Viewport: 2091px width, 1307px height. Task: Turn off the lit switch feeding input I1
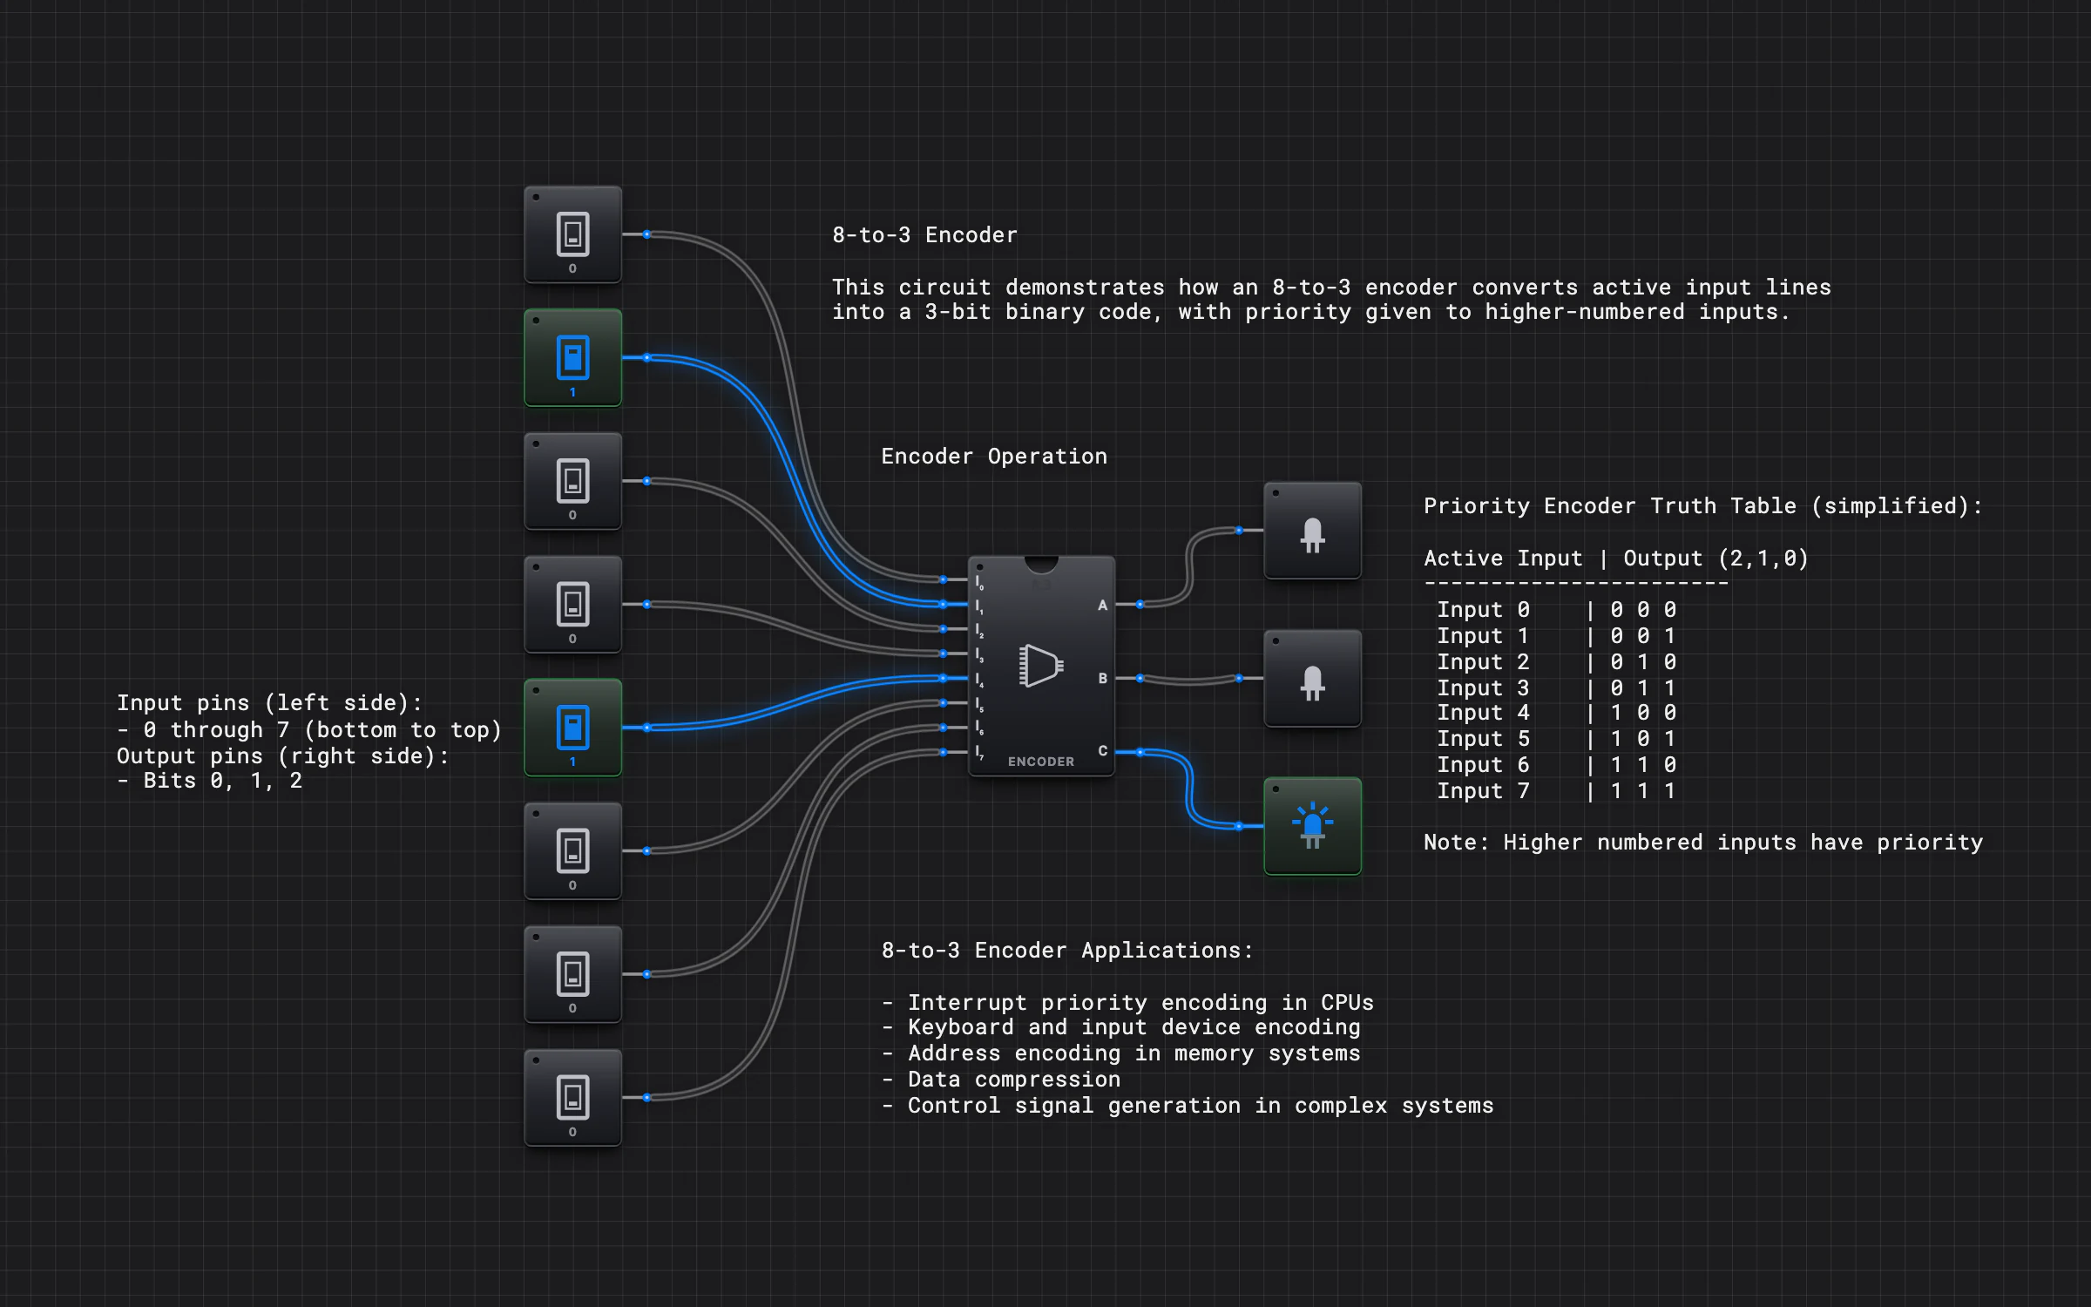pyautogui.click(x=572, y=357)
